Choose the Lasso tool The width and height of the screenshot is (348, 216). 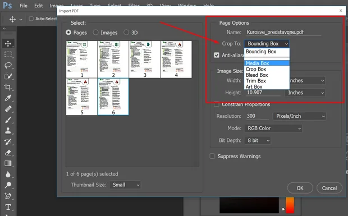pos(8,66)
